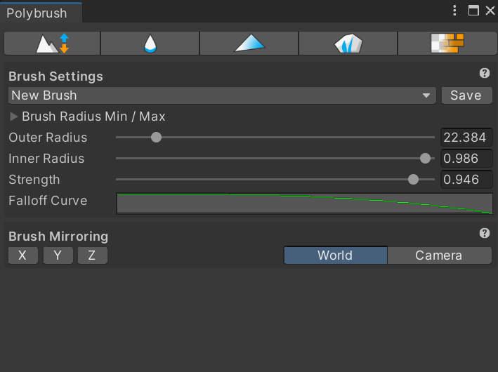
Task: Maximize the Polybrush panel
Action: [473, 11]
